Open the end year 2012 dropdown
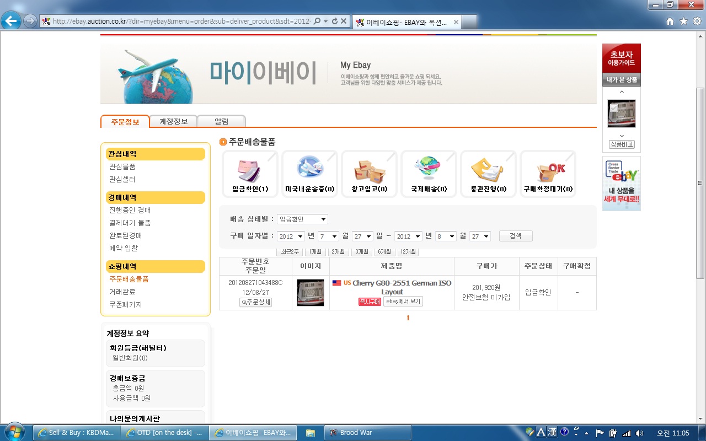Viewport: 706px width, 441px height. click(408, 236)
